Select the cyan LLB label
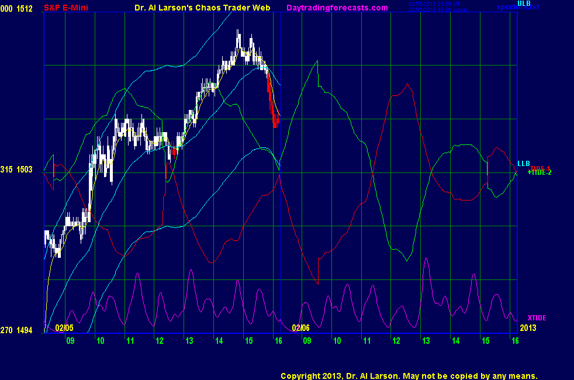The image size is (574, 380). click(x=524, y=163)
